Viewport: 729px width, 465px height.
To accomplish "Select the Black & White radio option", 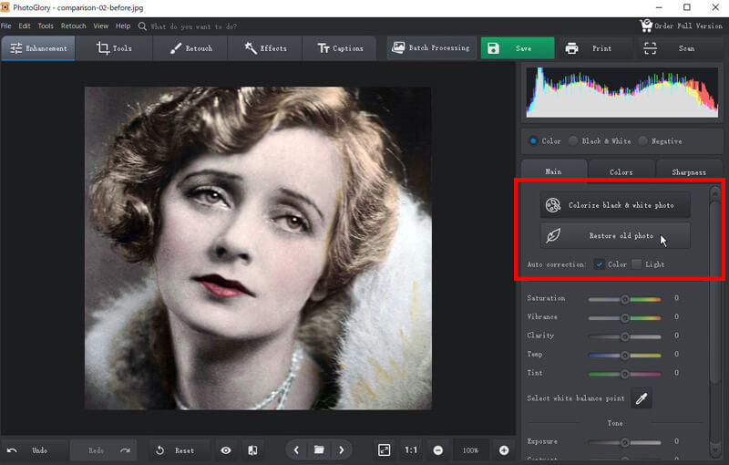I will (x=574, y=141).
